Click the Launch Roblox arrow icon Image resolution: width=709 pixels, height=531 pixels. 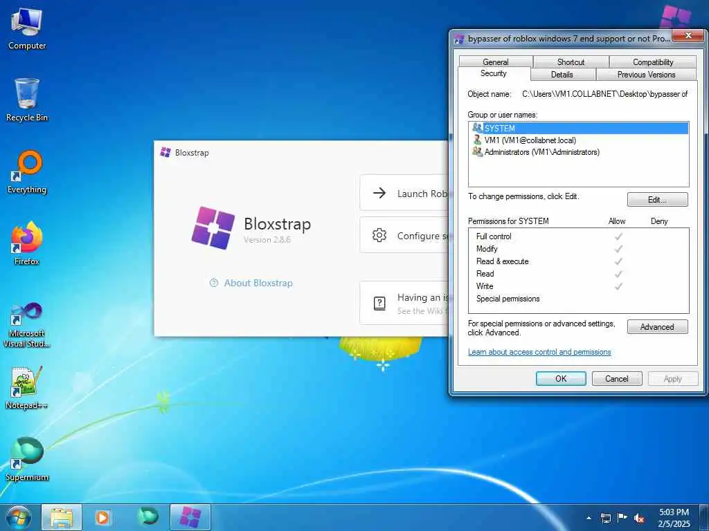click(x=379, y=194)
